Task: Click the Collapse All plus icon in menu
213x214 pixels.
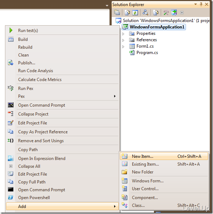Action: coord(11,166)
